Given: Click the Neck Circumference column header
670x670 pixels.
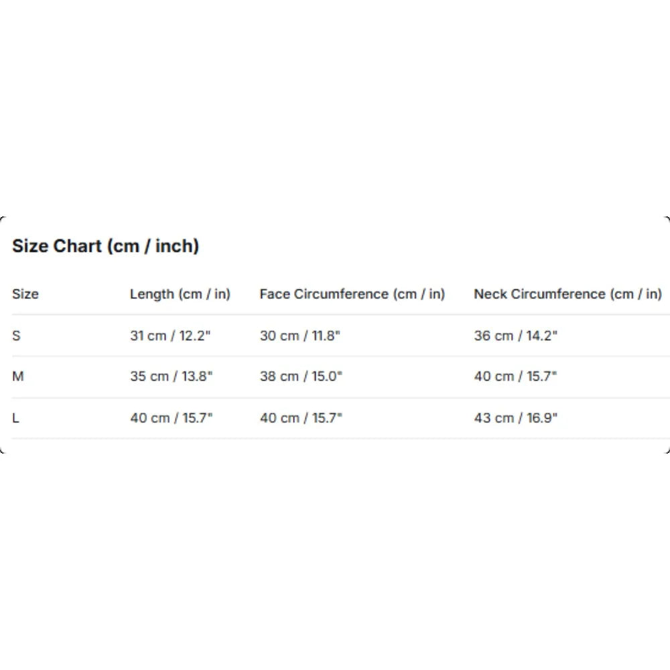Looking at the screenshot, I should point(568,294).
